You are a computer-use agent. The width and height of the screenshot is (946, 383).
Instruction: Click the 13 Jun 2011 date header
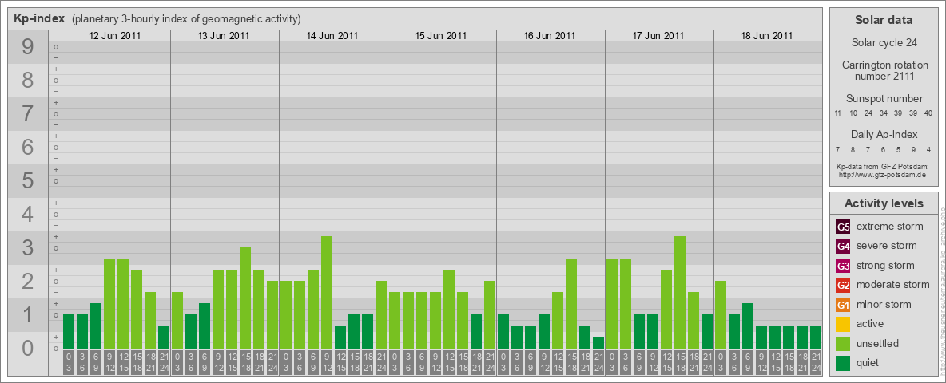click(x=223, y=36)
